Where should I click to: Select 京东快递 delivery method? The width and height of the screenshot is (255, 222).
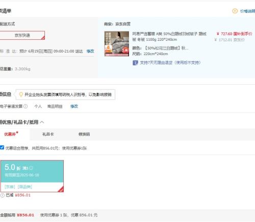pos(22,35)
